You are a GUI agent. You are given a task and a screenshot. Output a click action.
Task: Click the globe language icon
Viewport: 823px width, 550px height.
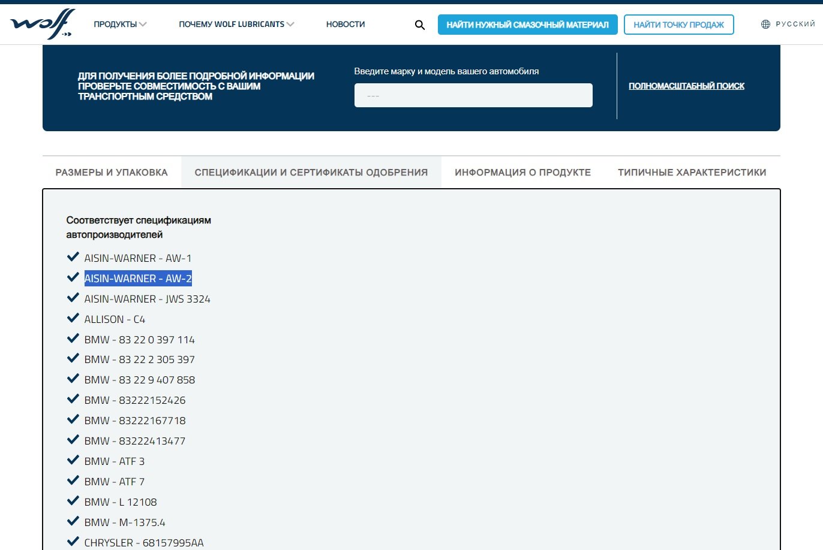pos(765,25)
